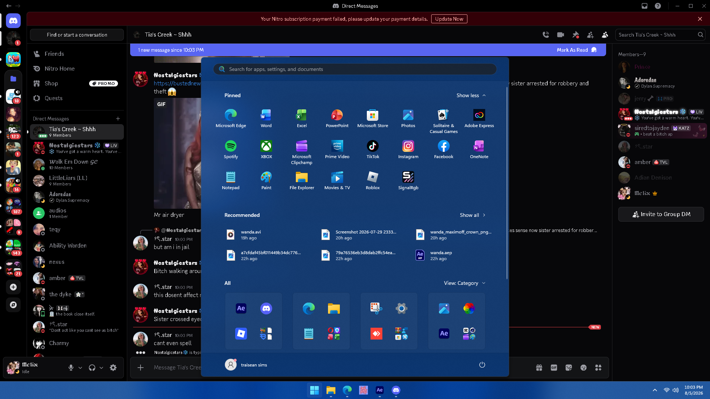This screenshot has height=399, width=710.
Task: Open the Friends tab in Discord
Action: pyautogui.click(x=77, y=54)
